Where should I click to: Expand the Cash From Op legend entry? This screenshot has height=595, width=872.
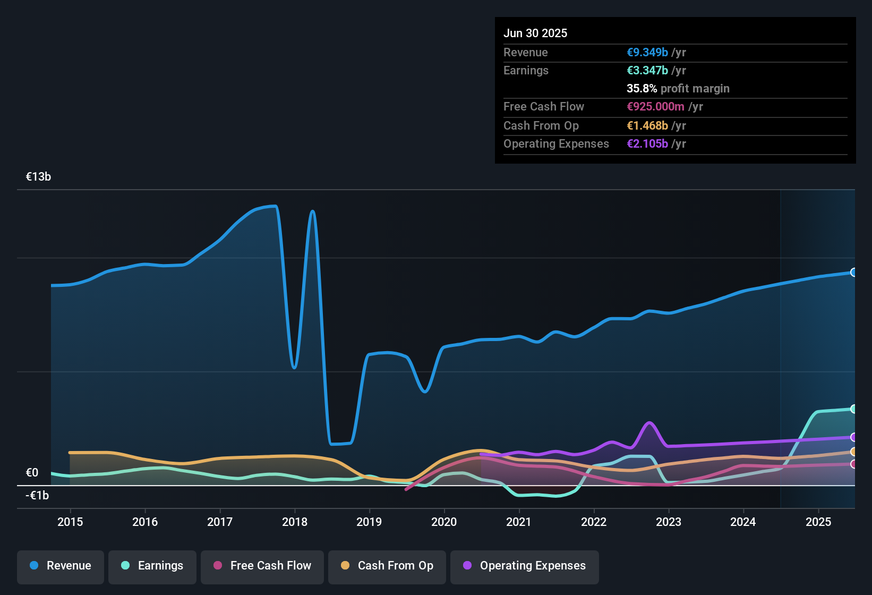pos(387,566)
